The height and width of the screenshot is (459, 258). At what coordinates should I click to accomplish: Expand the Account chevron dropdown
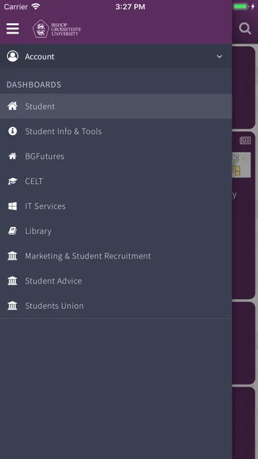(219, 57)
